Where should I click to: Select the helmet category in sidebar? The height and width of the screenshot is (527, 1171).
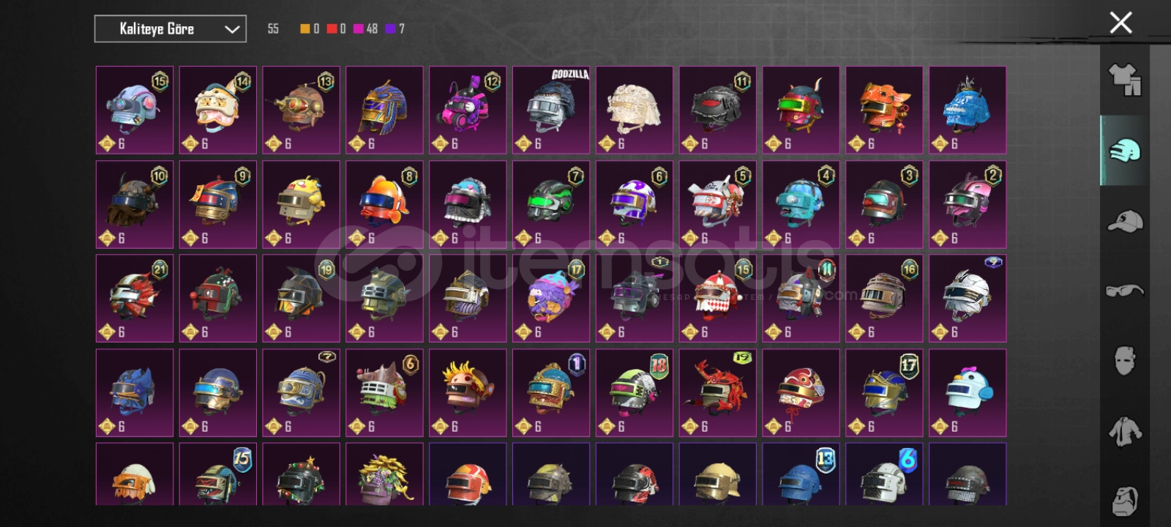click(1124, 150)
